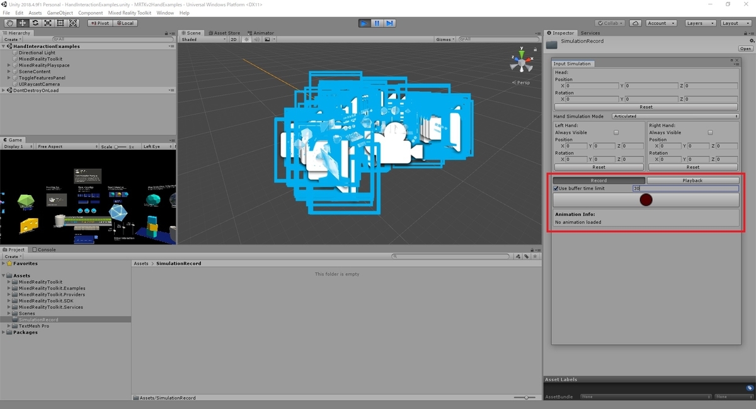This screenshot has height=409, width=756.
Task: Click the Project search field
Action: click(450, 256)
